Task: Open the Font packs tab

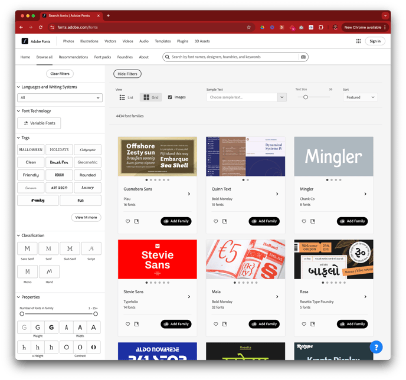Action: tap(103, 57)
